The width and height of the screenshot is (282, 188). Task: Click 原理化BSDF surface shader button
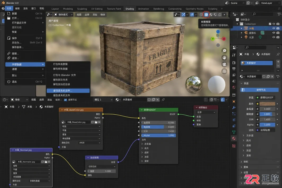pos(266,97)
